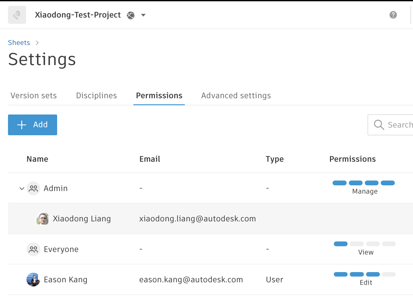
Task: Click the Name column header
Action: 37,159
